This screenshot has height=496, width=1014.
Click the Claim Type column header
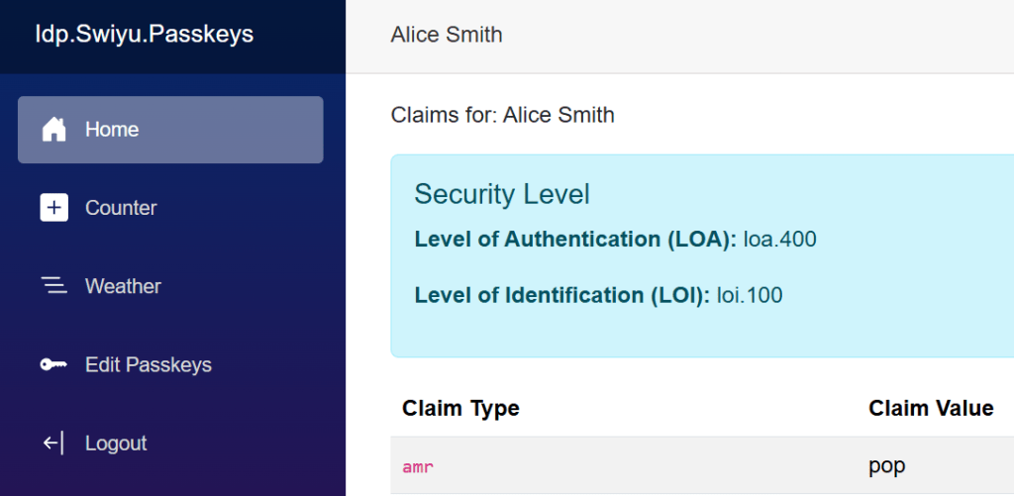tap(460, 409)
